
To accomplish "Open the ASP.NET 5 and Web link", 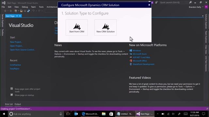I will [x=141, y=58].
